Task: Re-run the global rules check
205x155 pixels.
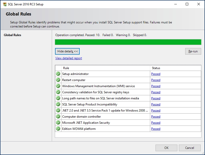Action: pyautogui.click(x=193, y=51)
